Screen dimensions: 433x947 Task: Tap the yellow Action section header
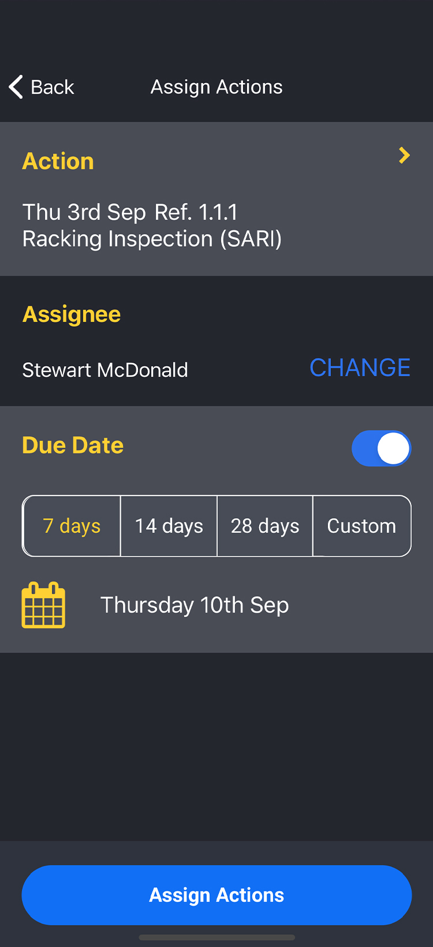click(x=58, y=161)
